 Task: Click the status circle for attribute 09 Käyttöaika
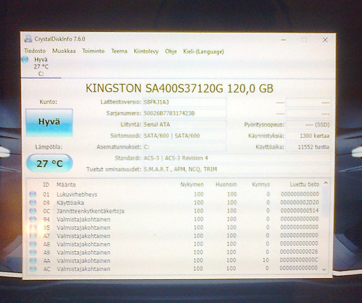point(33,203)
